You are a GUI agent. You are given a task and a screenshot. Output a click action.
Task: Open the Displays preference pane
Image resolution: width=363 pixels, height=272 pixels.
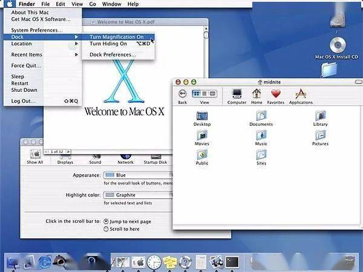[x=65, y=160]
